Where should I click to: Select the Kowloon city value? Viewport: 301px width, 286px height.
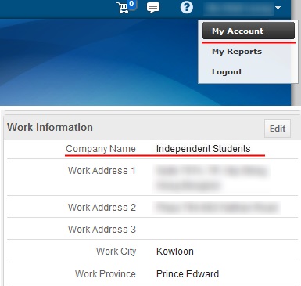pyautogui.click(x=175, y=252)
